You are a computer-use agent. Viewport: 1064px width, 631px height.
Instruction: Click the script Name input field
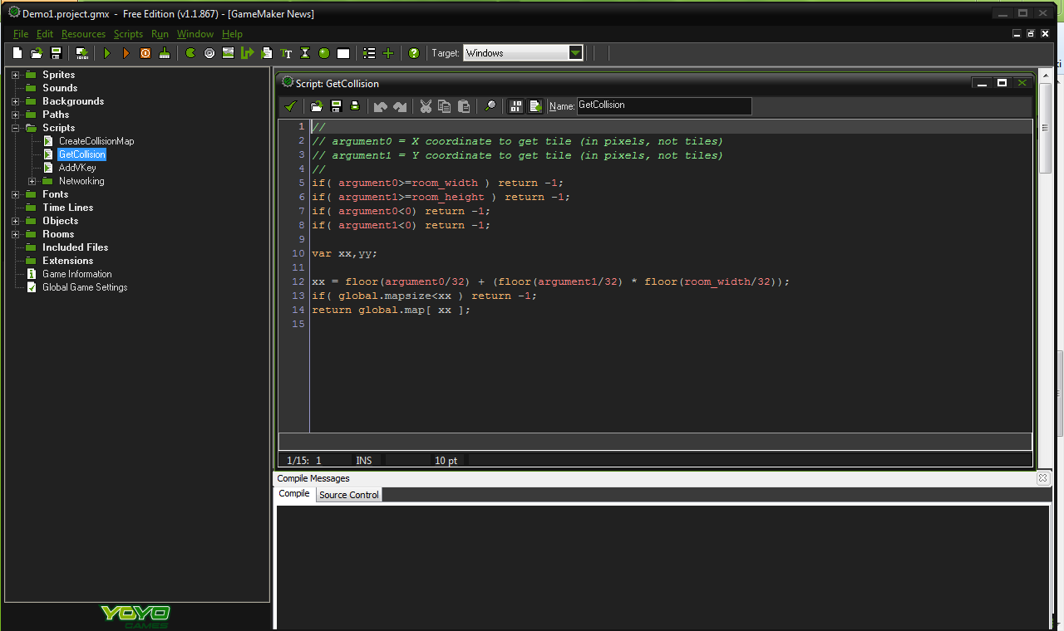663,105
